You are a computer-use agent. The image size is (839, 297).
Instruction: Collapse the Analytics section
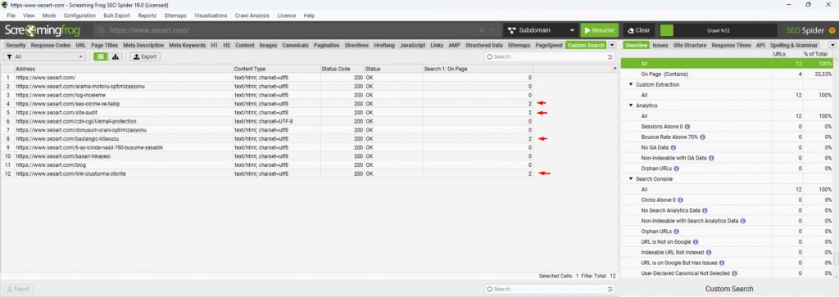[631, 106]
